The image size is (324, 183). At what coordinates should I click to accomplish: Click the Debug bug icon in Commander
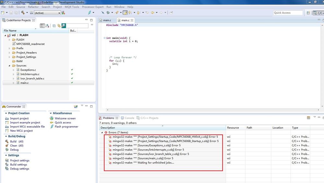(x=7, y=150)
